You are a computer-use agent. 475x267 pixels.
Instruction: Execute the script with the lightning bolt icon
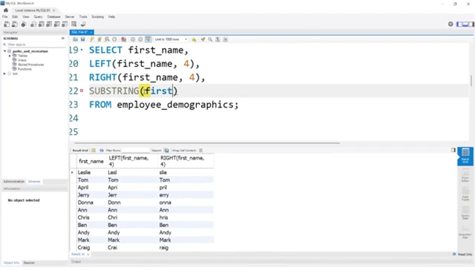pos(92,39)
